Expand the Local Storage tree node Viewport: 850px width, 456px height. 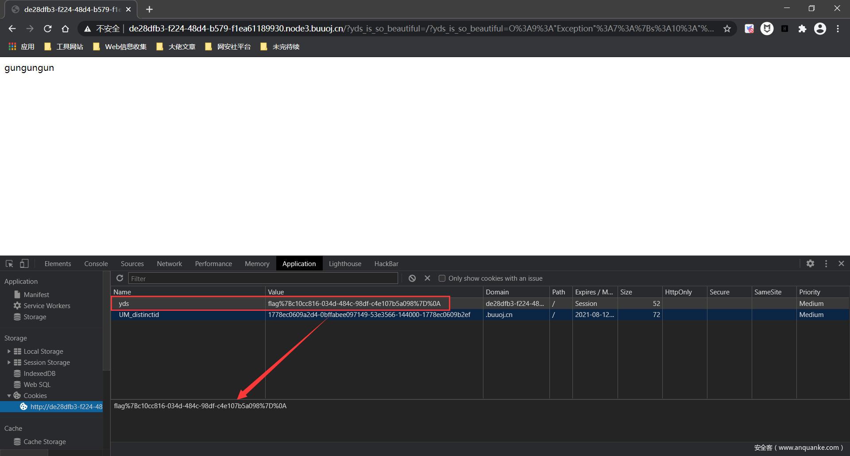pyautogui.click(x=9, y=352)
